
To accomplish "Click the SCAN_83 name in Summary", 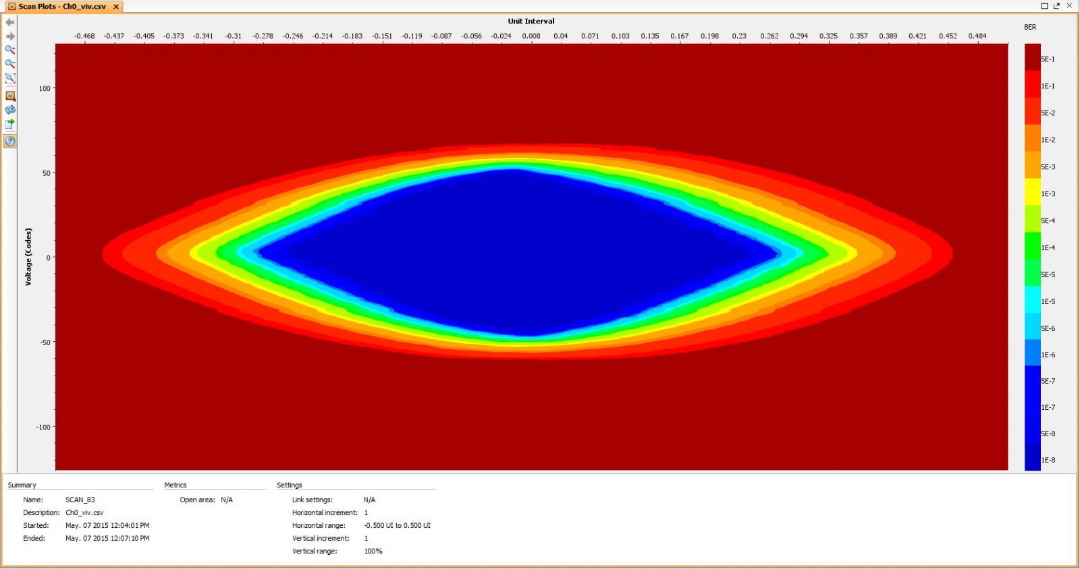I will pos(80,500).
